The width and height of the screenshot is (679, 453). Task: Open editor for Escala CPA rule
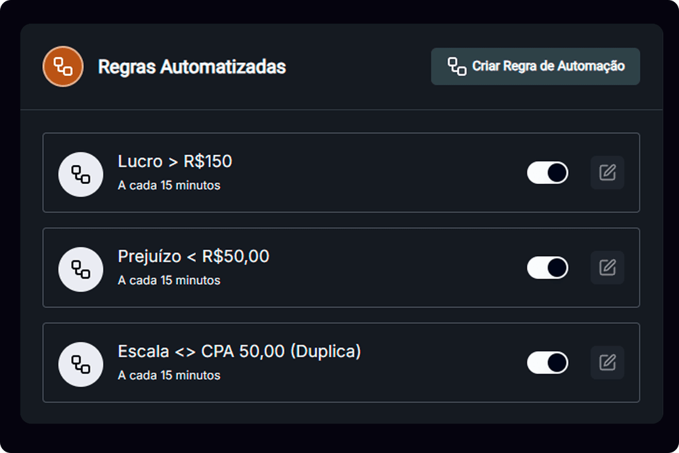[x=607, y=363]
